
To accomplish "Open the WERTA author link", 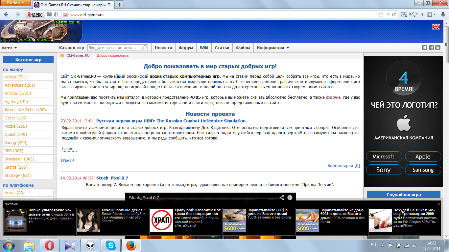I will point(68,160).
